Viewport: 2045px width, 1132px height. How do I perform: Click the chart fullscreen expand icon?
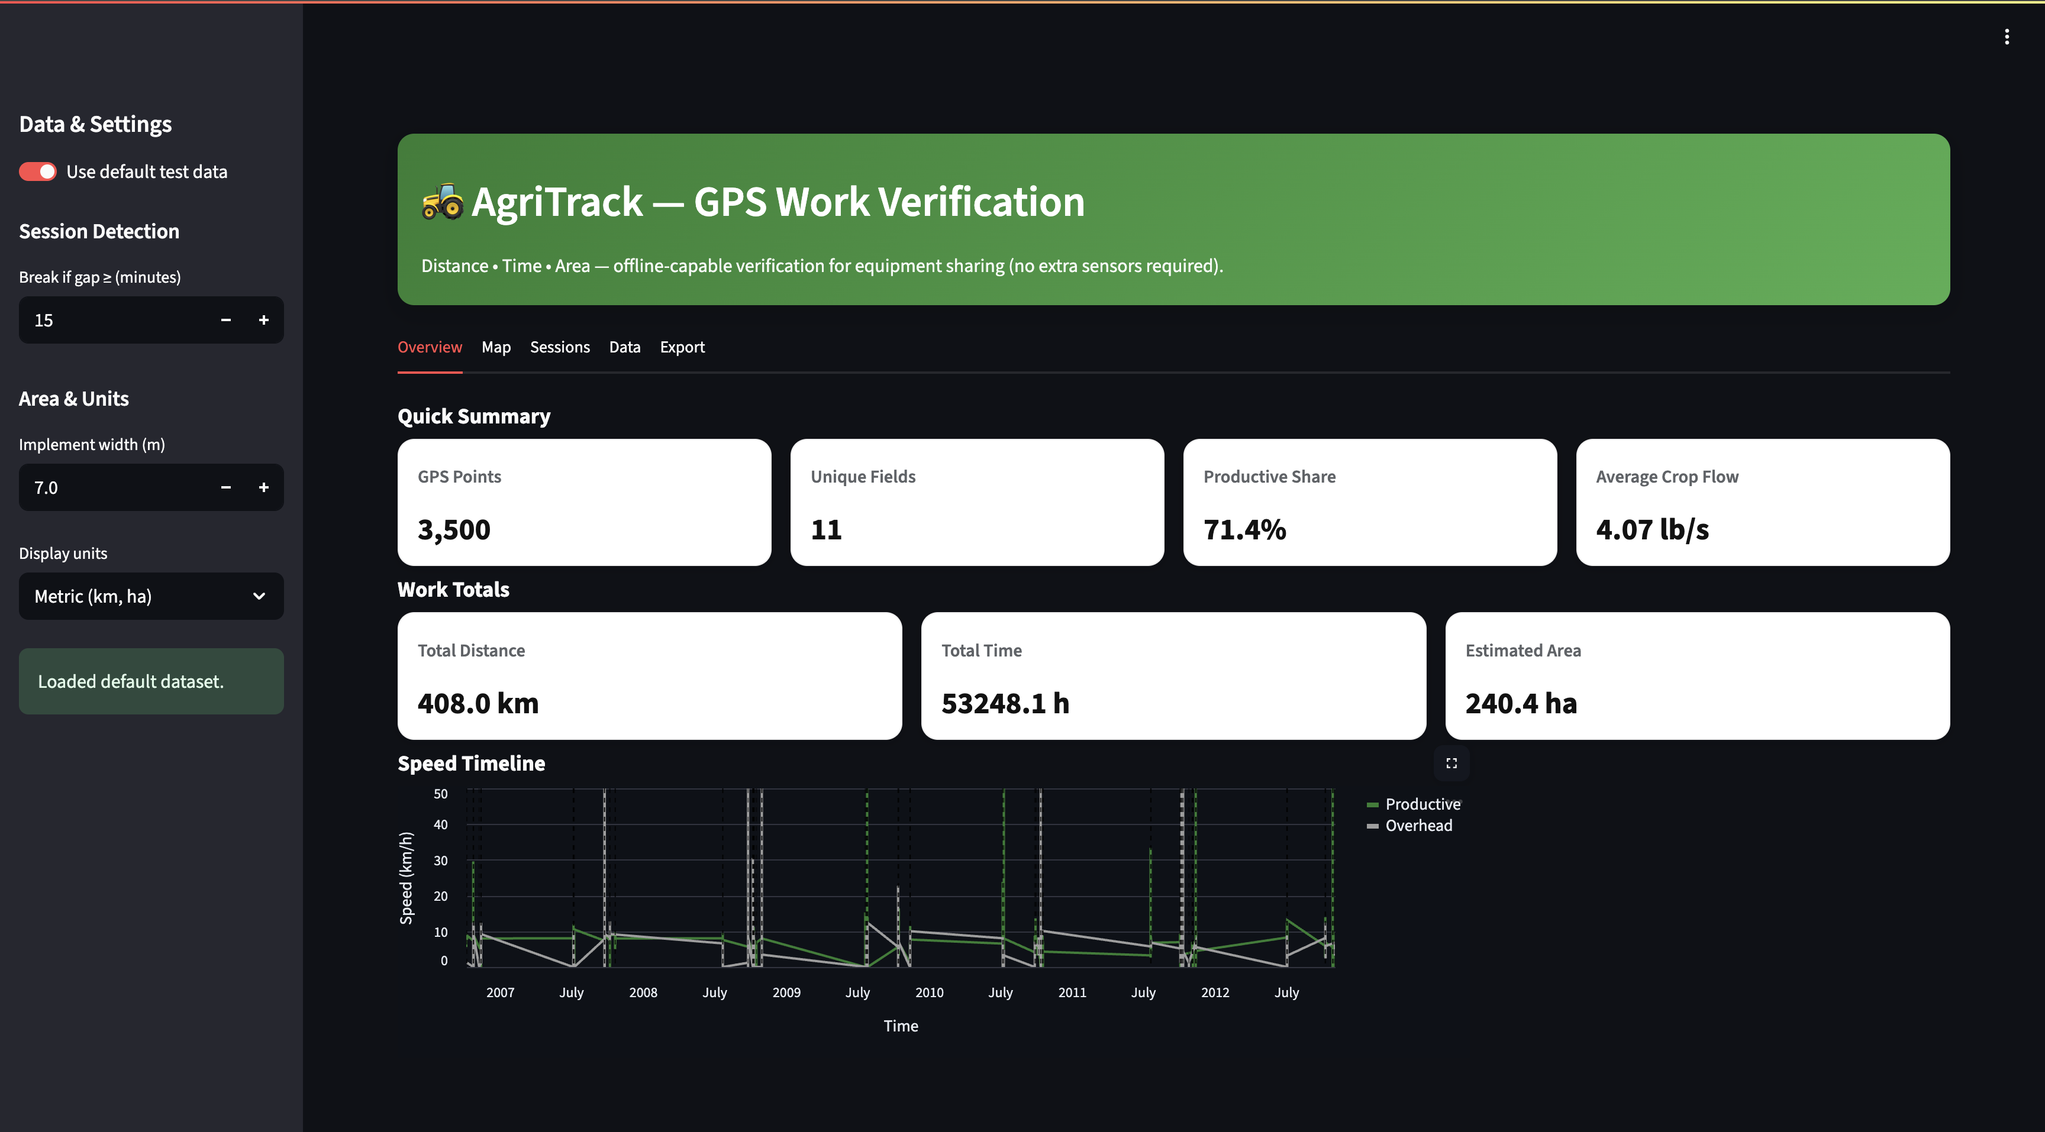pyautogui.click(x=1451, y=763)
